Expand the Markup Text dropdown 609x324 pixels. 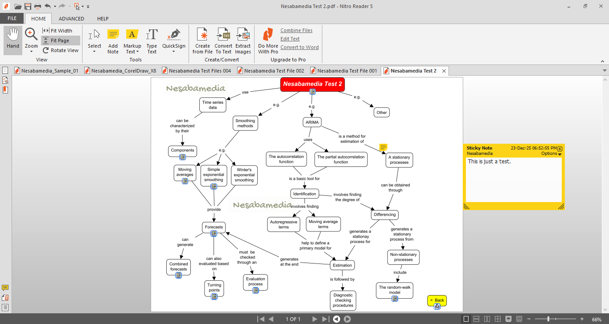pyautogui.click(x=132, y=52)
